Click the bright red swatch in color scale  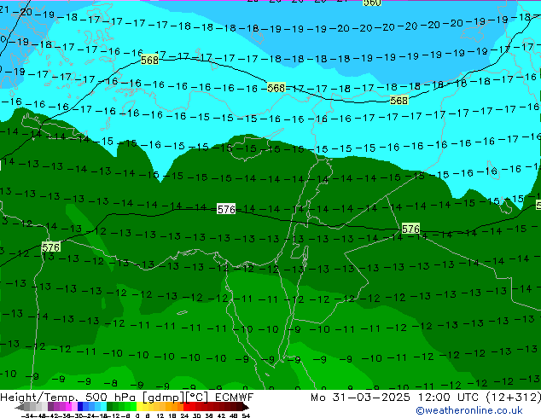click(x=186, y=407)
